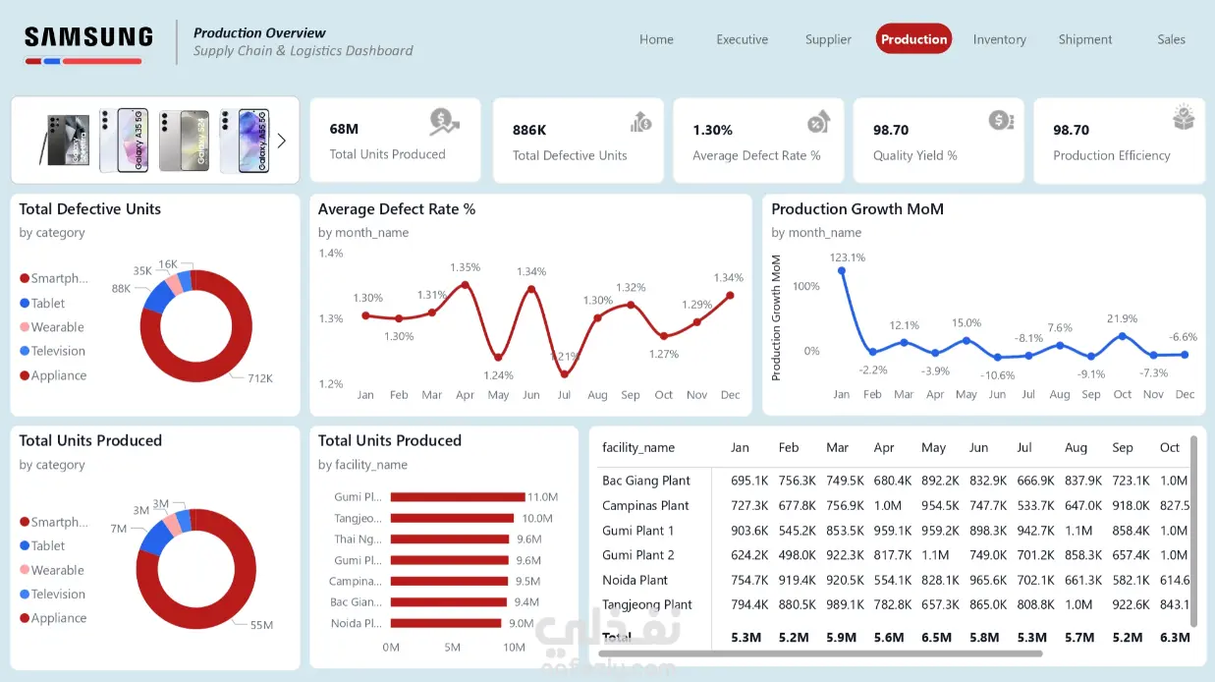Click Tablet legend swatch in Defective Units

(x=25, y=304)
